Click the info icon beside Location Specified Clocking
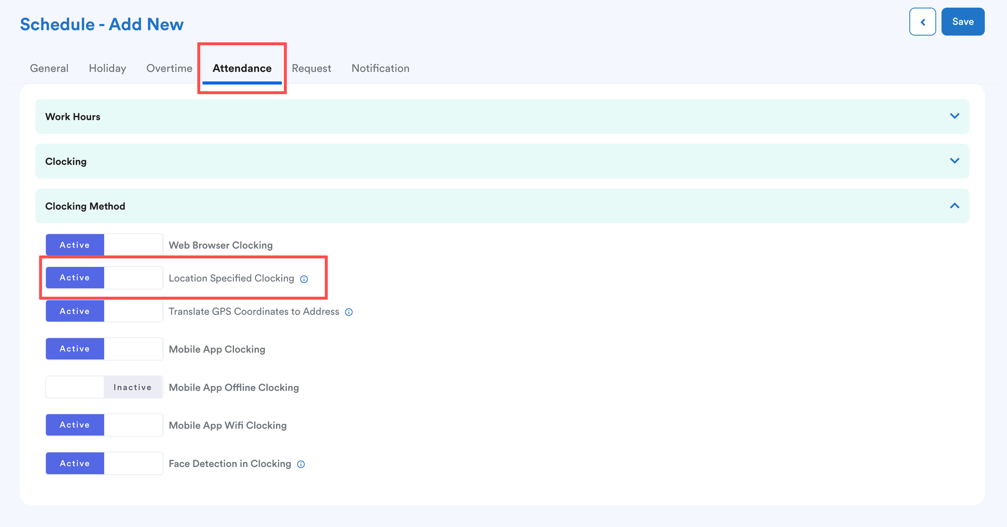Viewport: 1007px width, 527px height. tap(304, 279)
